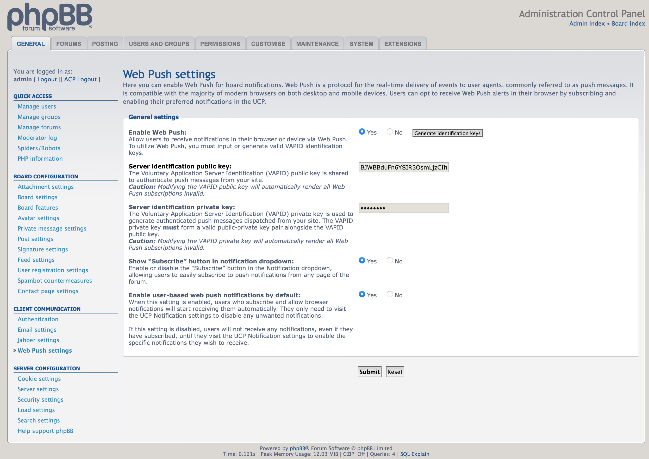Click the phpBB logo
Image resolution: width=649 pixels, height=459 pixels.
[50, 17]
